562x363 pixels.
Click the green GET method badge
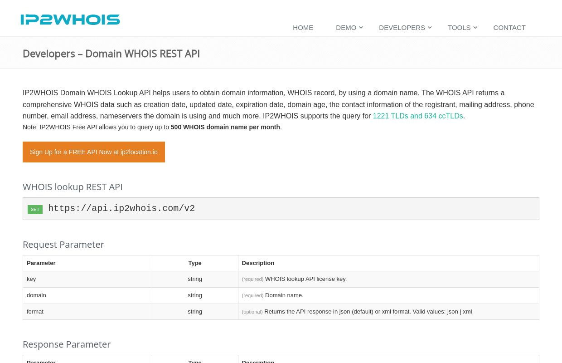(x=35, y=210)
